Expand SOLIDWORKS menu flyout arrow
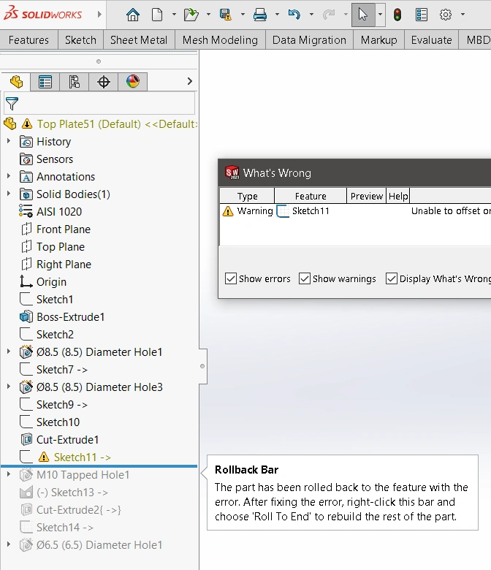 (99, 15)
